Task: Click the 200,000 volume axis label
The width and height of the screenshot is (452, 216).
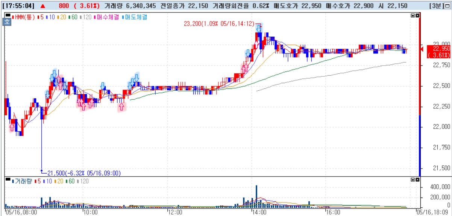Action: click(x=440, y=197)
